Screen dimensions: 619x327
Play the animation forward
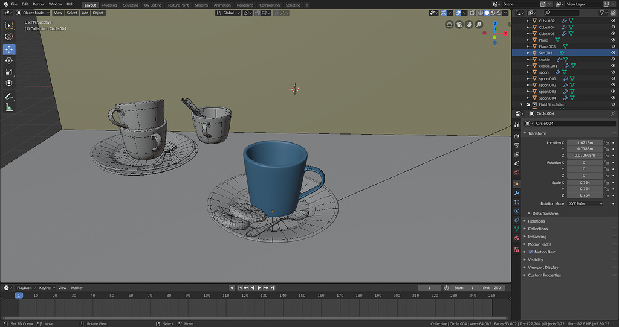[259, 288]
